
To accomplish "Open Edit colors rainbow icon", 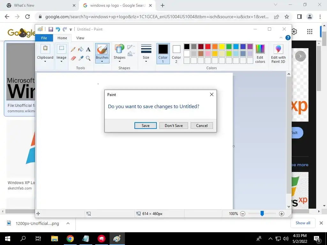I will (x=260, y=49).
